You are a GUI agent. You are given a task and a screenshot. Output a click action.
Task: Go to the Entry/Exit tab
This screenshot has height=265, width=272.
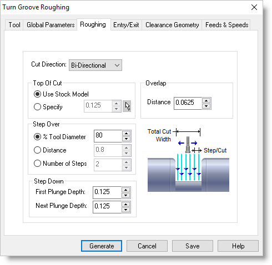coord(126,25)
